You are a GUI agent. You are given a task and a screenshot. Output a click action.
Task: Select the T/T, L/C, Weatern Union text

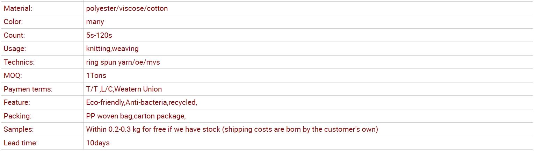[x=124, y=89]
